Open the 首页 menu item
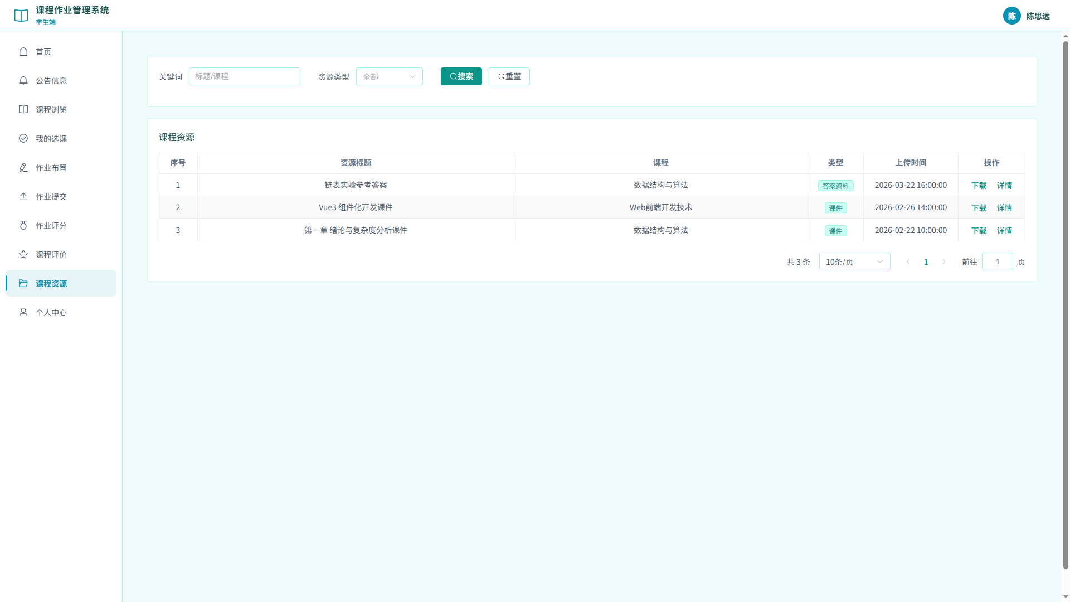The width and height of the screenshot is (1070, 602). [61, 51]
